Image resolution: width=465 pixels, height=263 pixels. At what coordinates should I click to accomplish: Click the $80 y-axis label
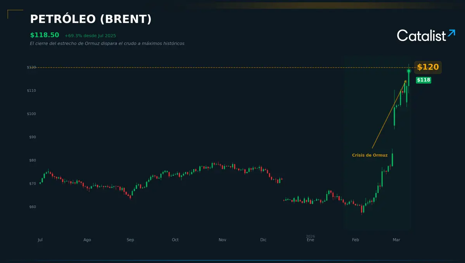33,161
